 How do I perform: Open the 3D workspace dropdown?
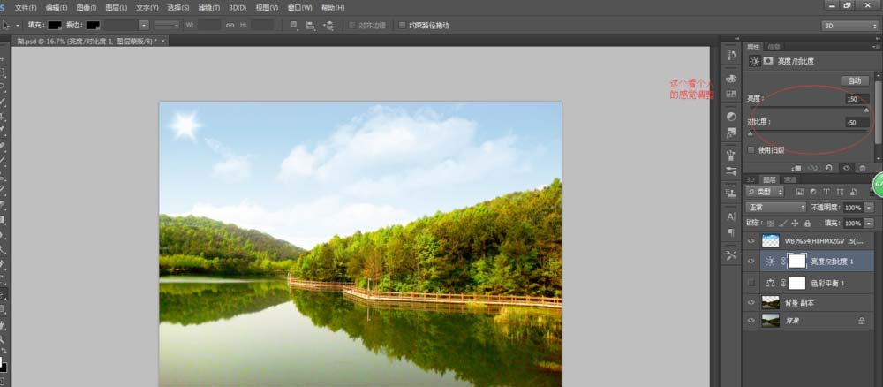[x=849, y=26]
